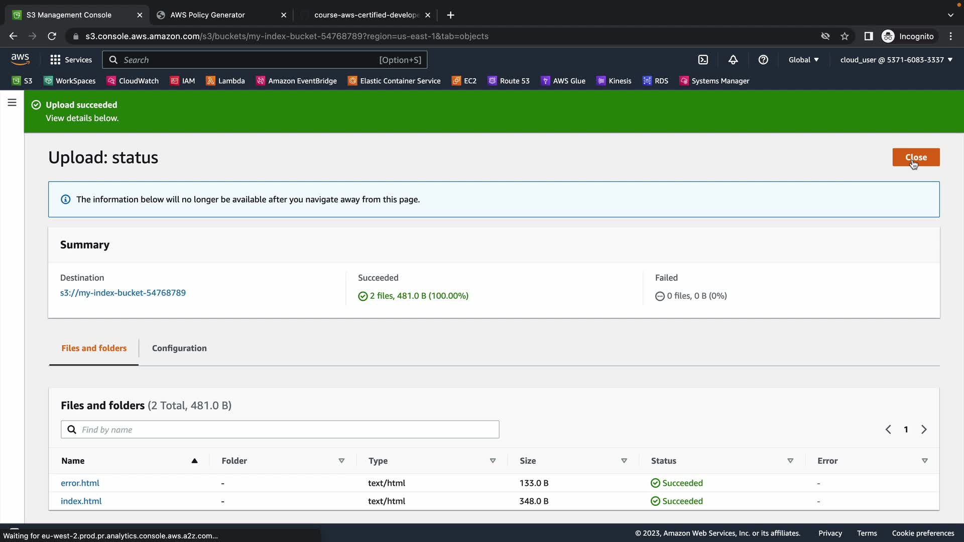Open the help question mark icon
This screenshot has height=542, width=964.
point(763,60)
